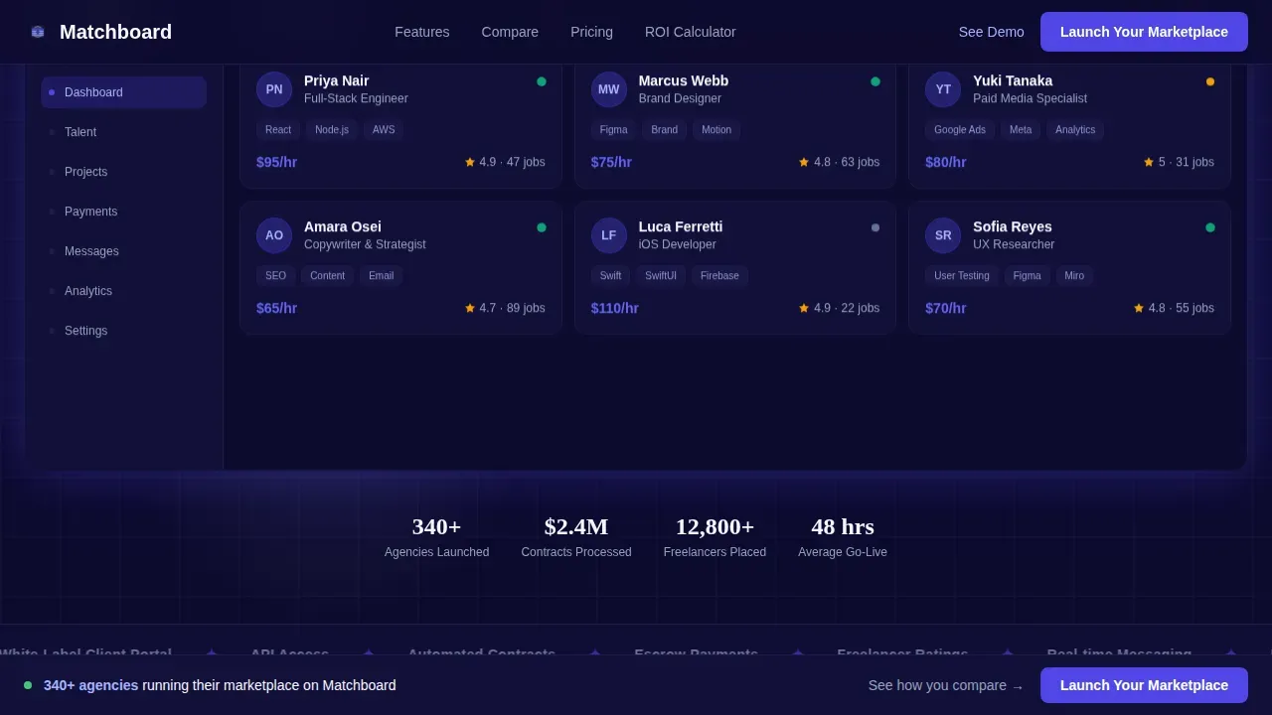Click the SwiftUI skill tag
Viewport: 1272px width, 715px height.
coord(661,276)
